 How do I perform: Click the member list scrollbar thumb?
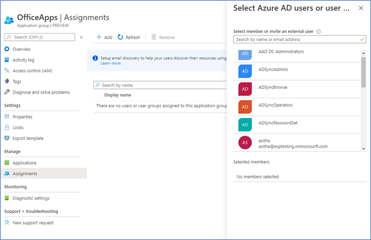point(363,72)
